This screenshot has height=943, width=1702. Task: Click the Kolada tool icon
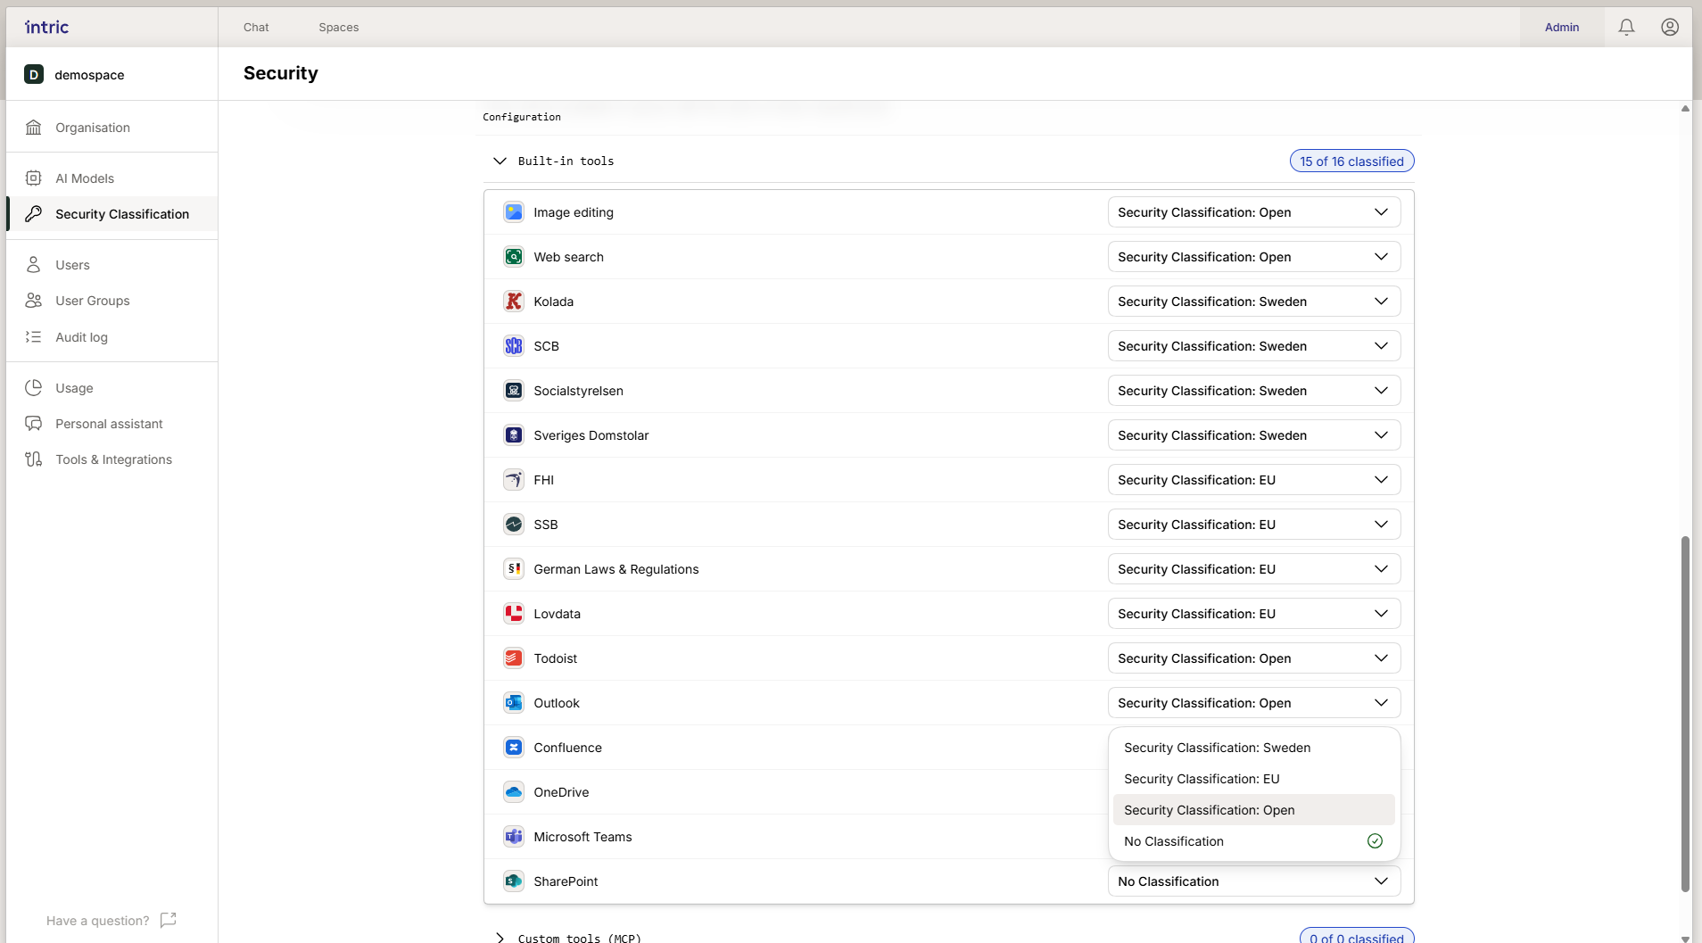[x=514, y=302]
